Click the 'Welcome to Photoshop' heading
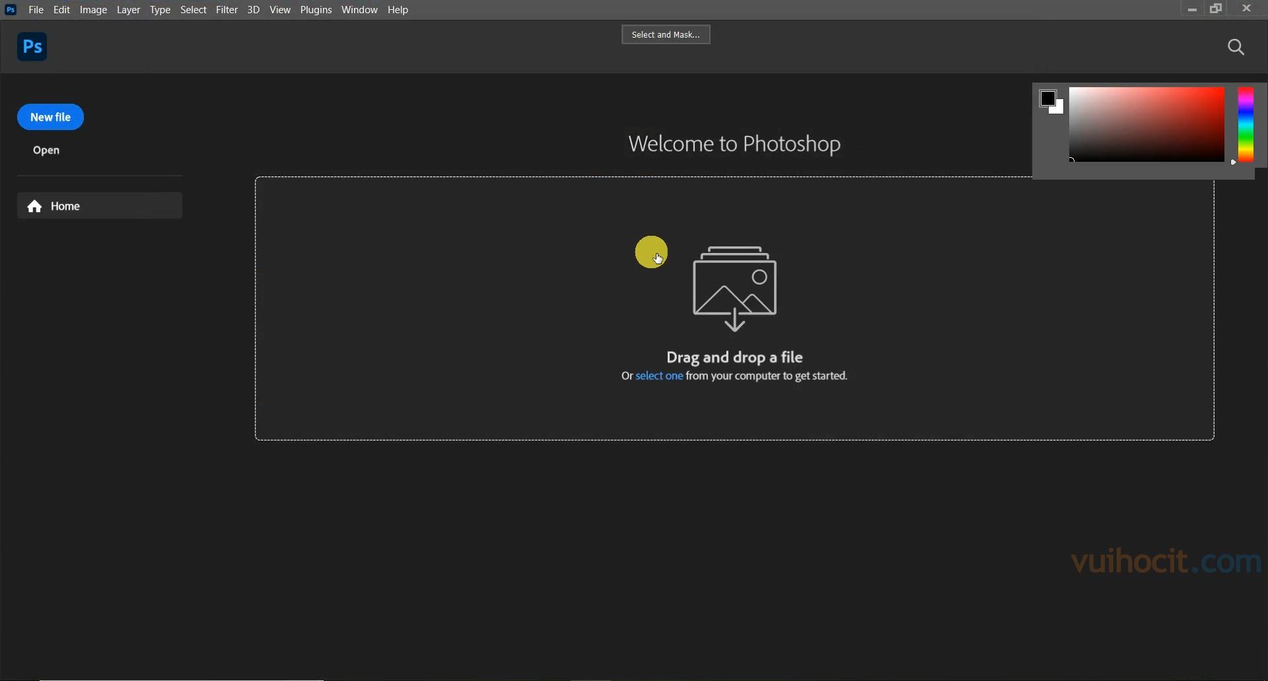Viewport: 1268px width, 681px height. click(734, 144)
